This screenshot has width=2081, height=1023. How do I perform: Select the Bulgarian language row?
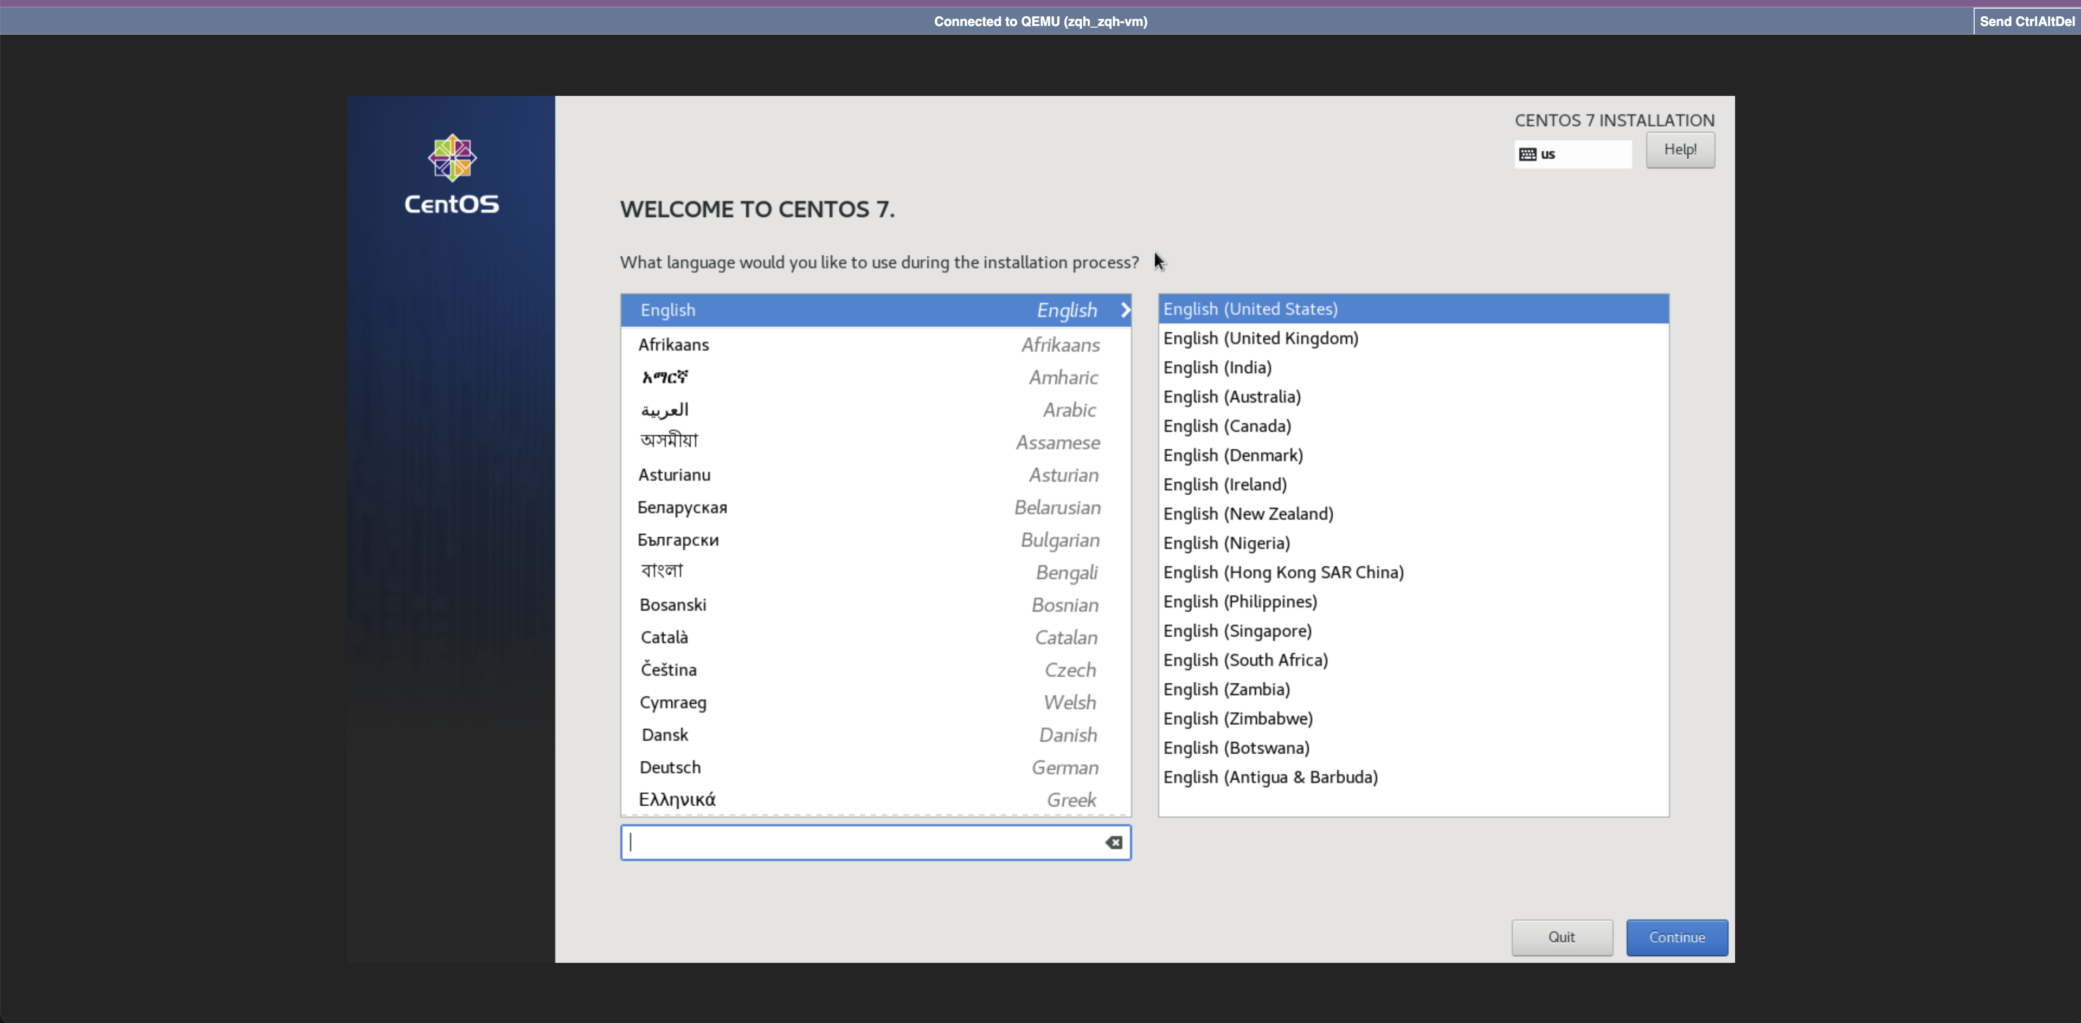876,539
